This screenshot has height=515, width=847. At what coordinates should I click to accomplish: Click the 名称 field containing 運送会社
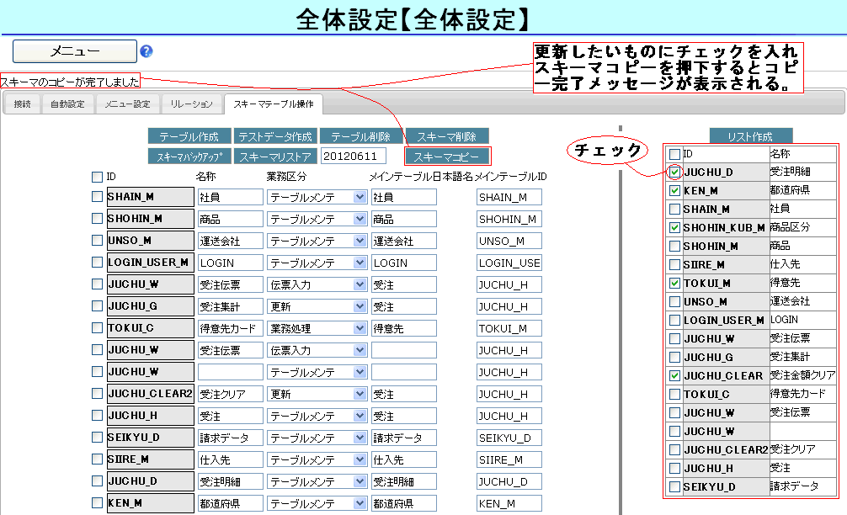[230, 241]
